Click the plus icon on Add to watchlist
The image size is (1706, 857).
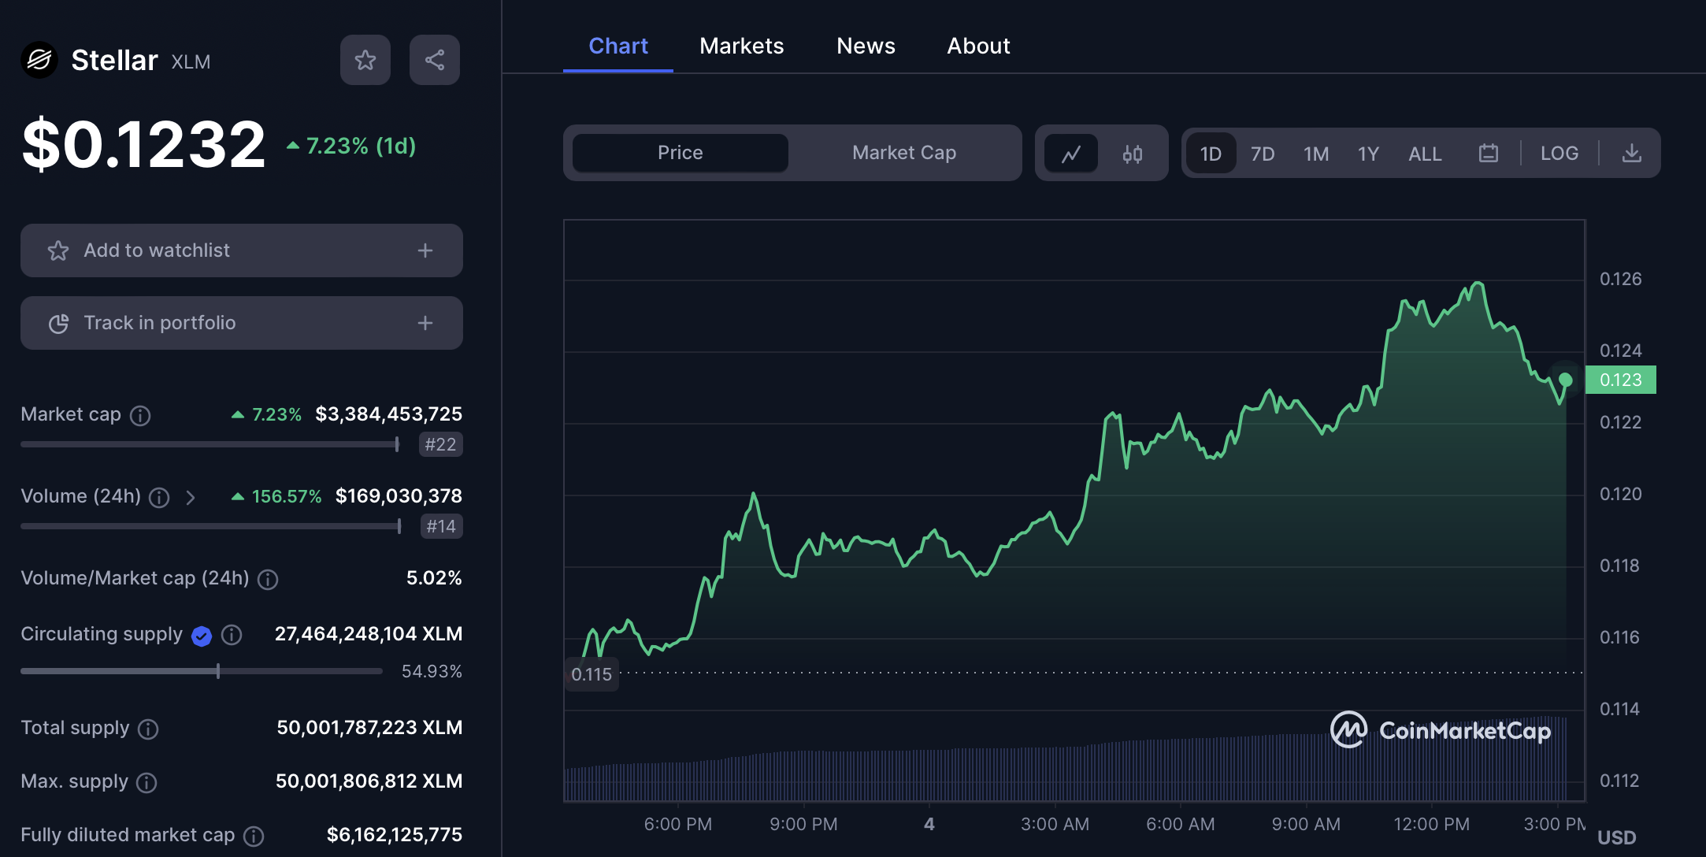click(425, 250)
